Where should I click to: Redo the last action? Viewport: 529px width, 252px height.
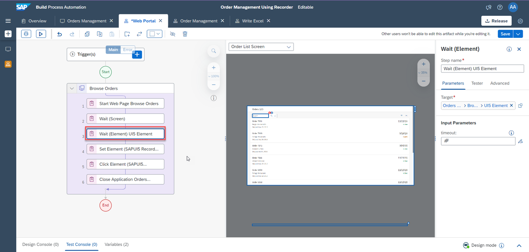point(72,34)
